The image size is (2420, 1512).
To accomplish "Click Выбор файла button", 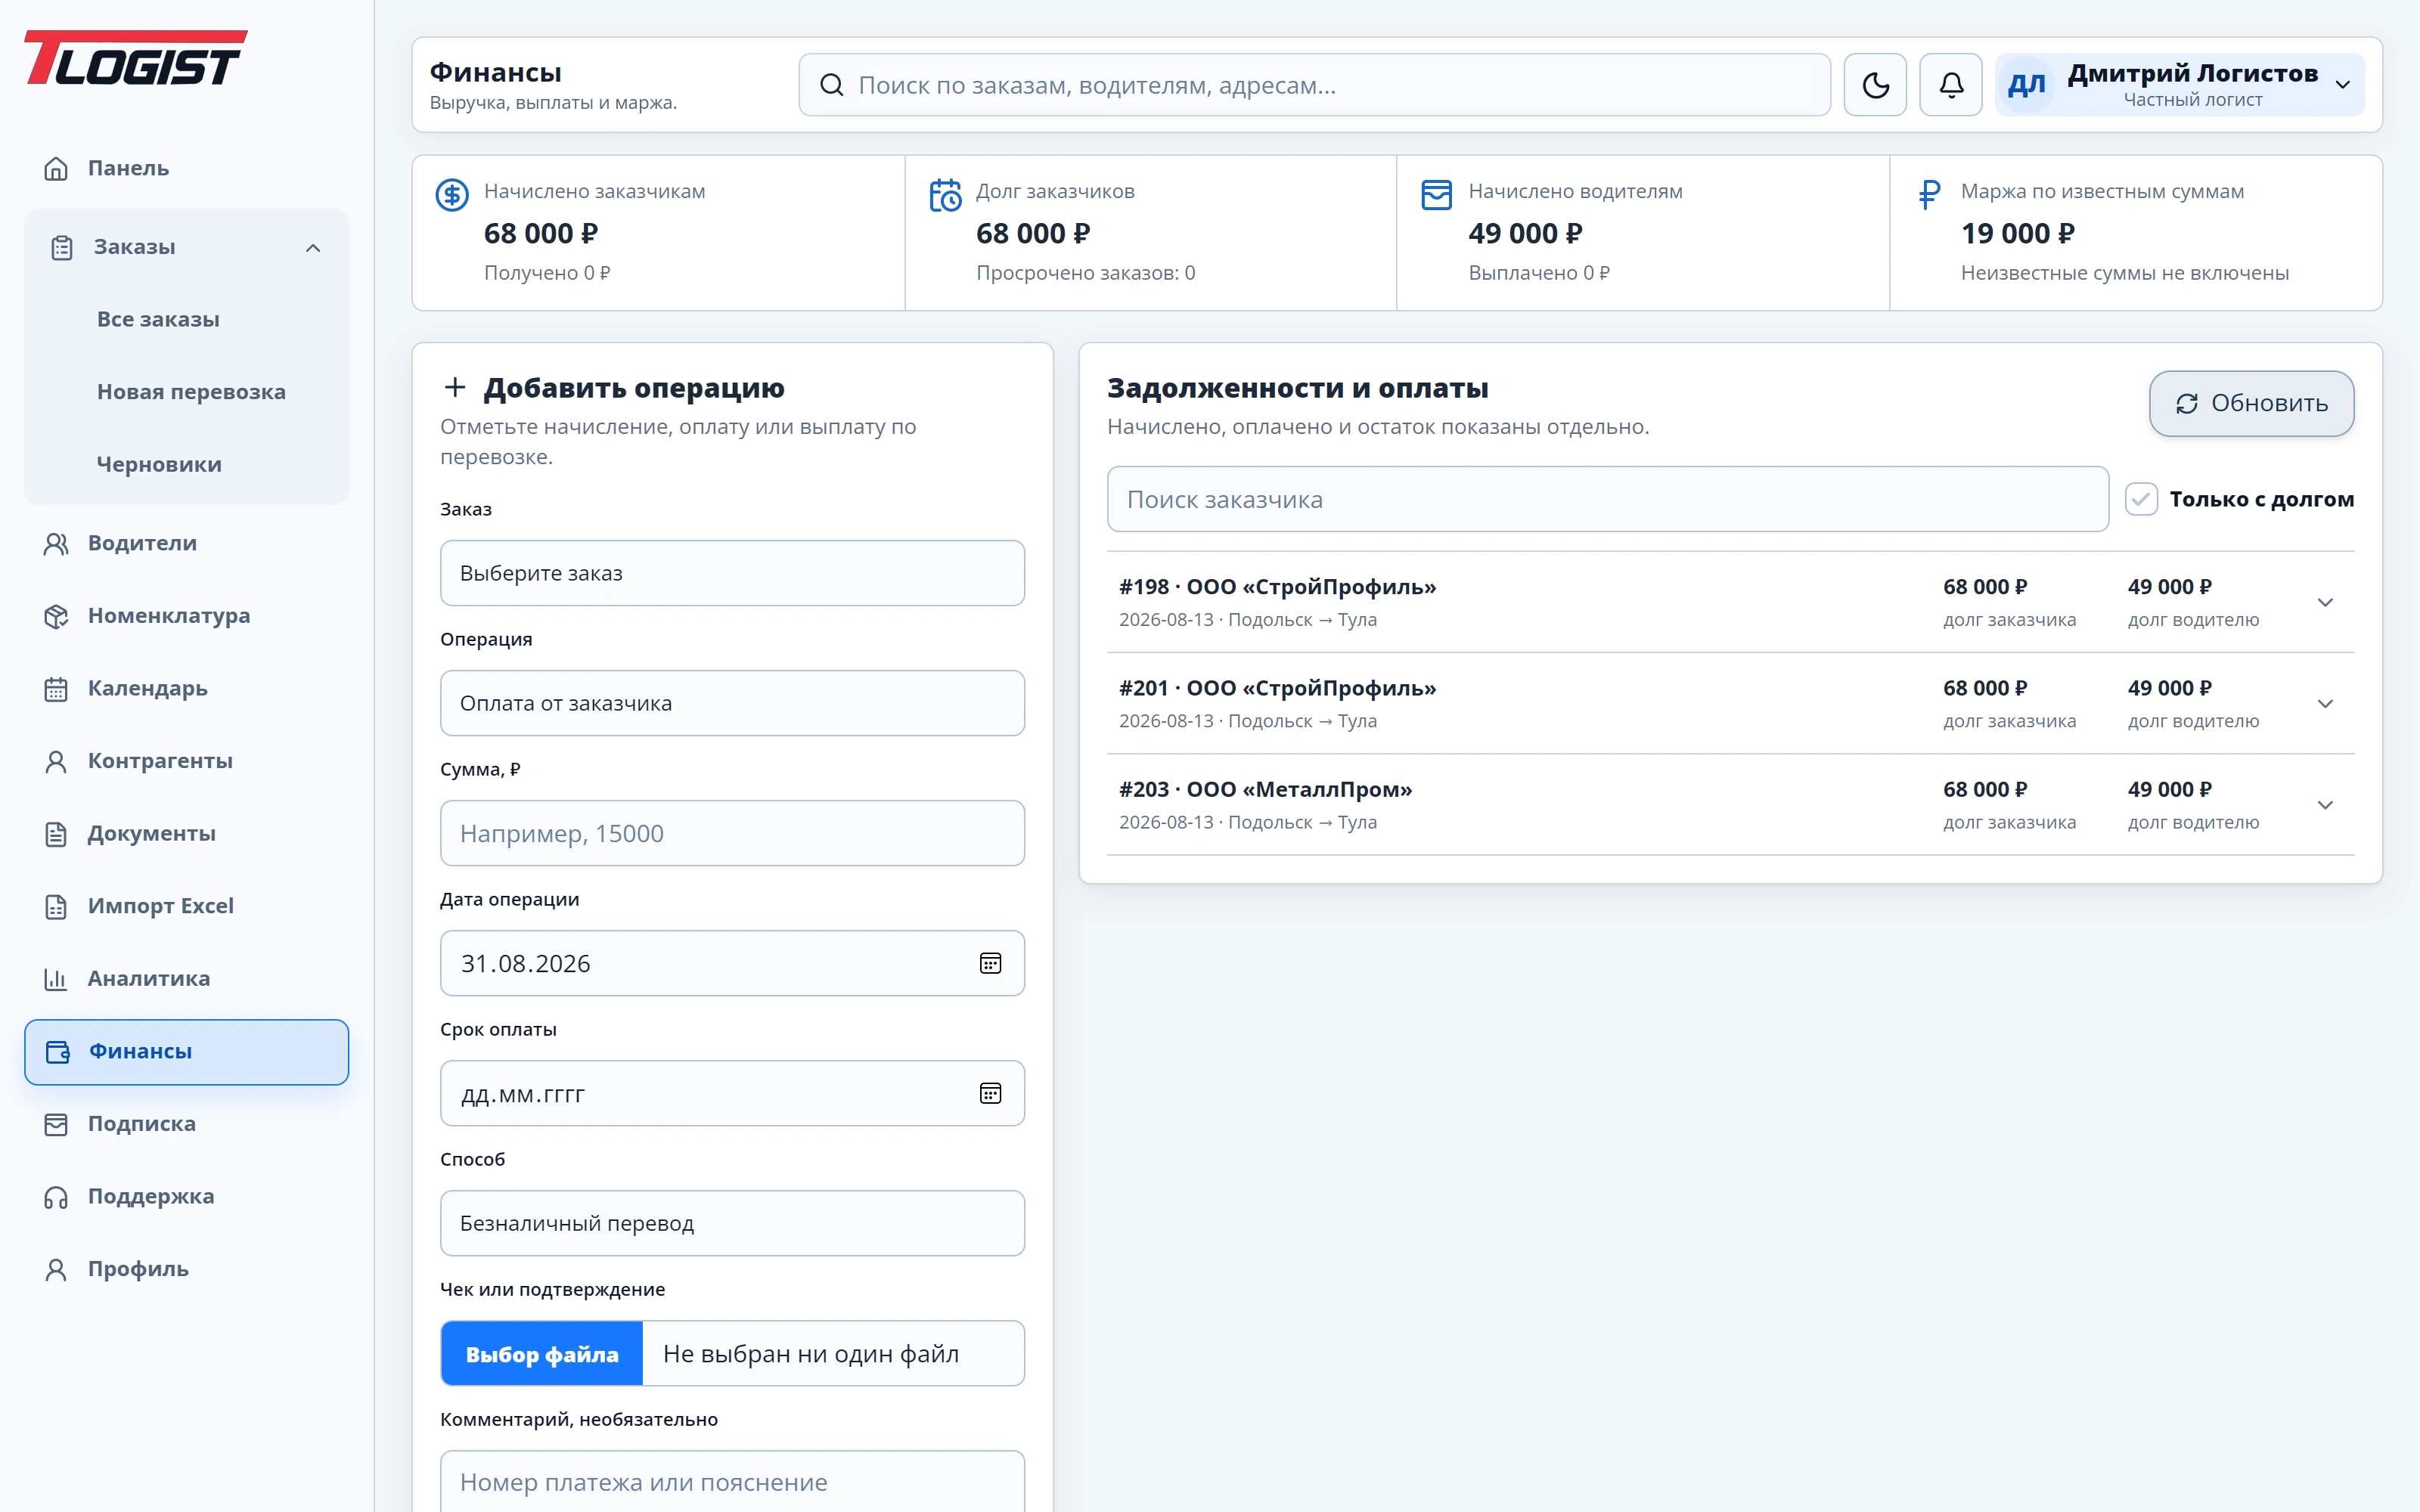I will pyautogui.click(x=542, y=1354).
